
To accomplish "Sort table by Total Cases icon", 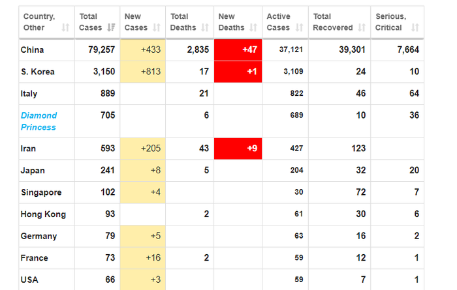I will pyautogui.click(x=111, y=28).
